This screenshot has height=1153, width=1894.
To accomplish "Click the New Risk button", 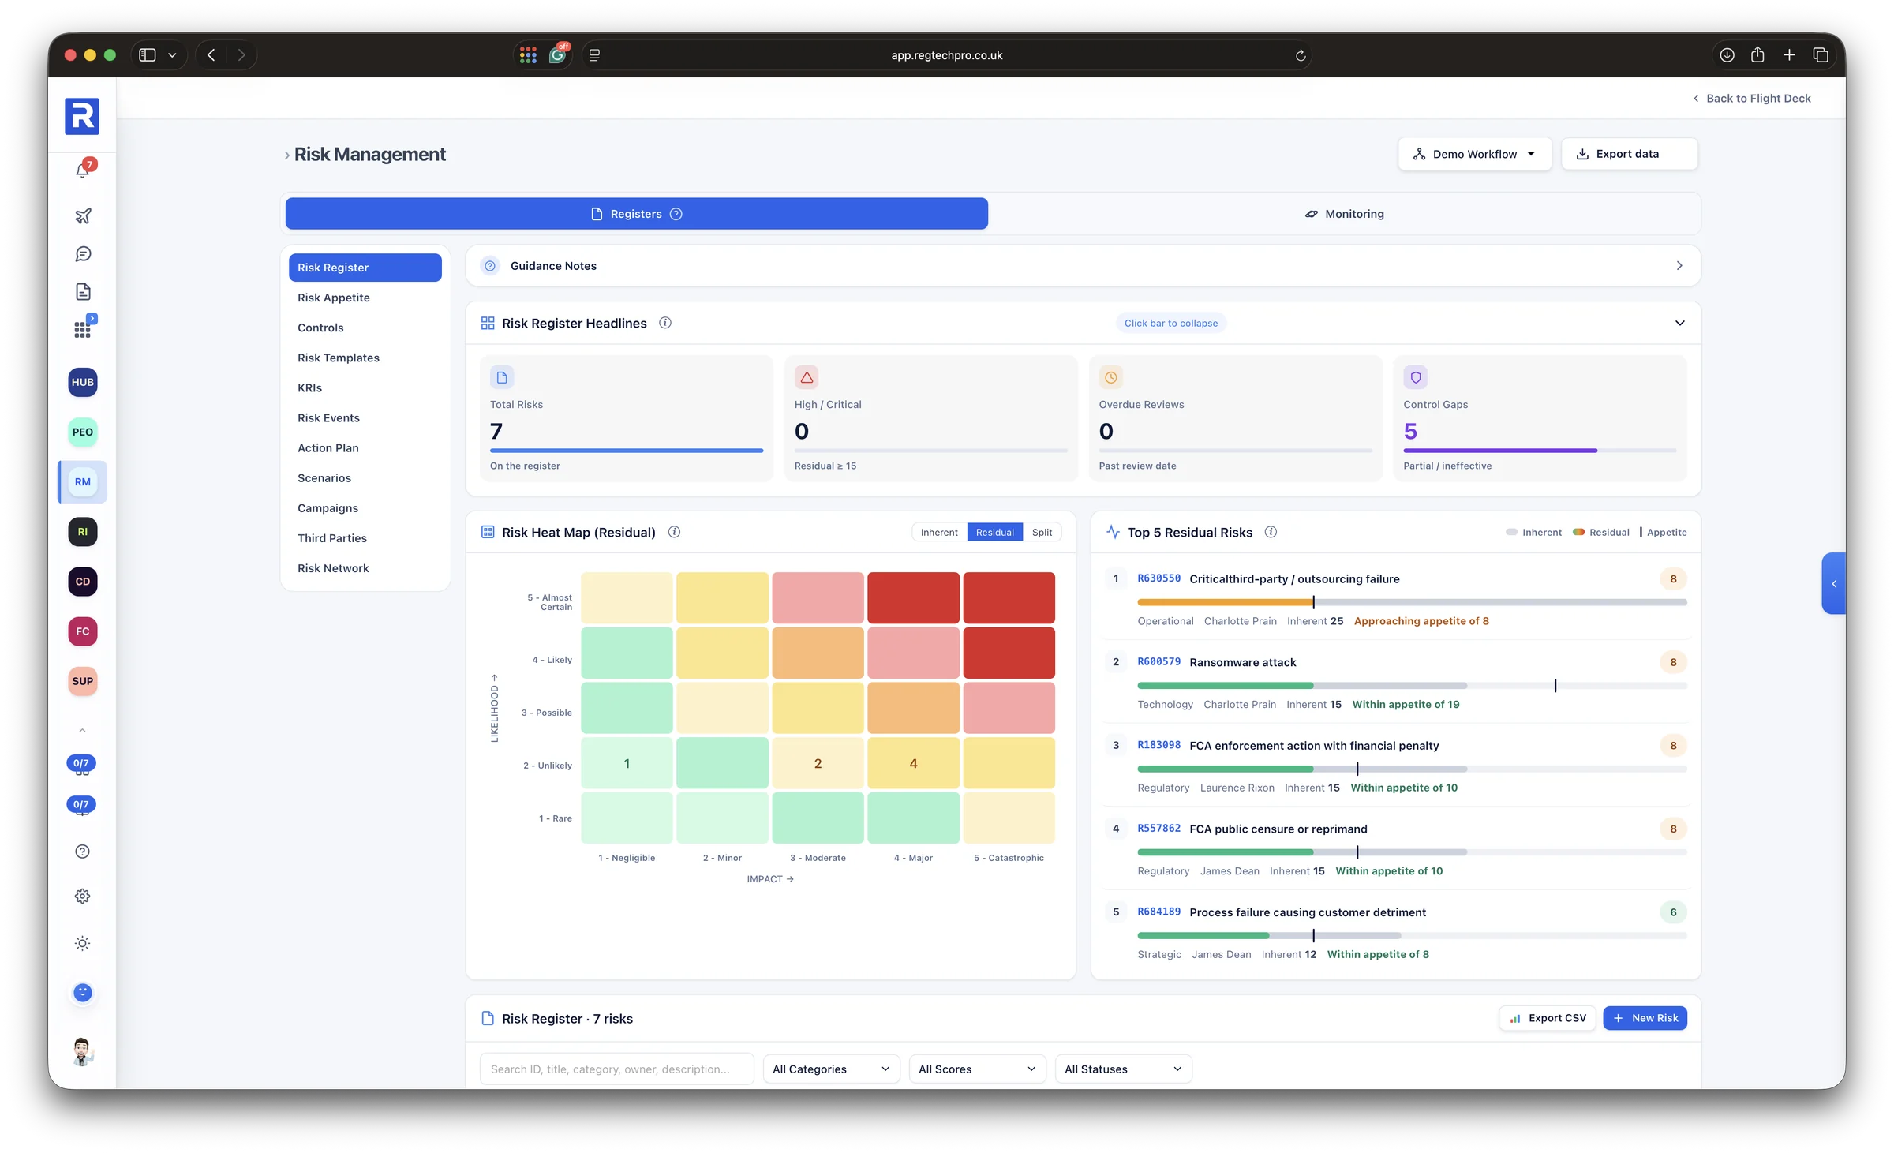I will (x=1645, y=1018).
